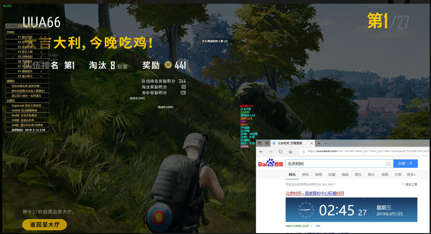Image resolution: width=431 pixels, height=234 pixels.
Task: Click the address bar lock icon
Action: coord(303,152)
